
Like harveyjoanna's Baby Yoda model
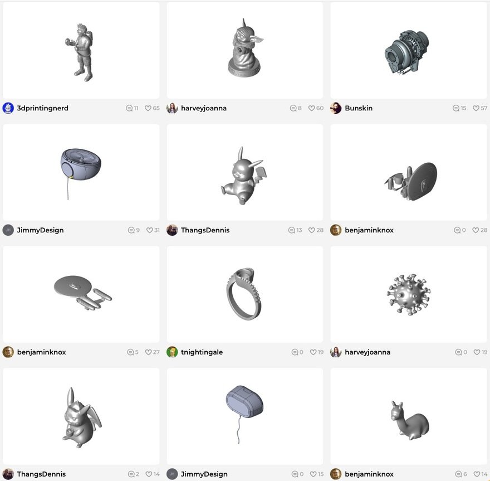click(x=312, y=108)
